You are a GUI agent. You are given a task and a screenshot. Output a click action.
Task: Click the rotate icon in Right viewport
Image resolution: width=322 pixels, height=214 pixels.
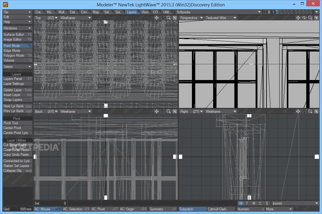pos(304,112)
